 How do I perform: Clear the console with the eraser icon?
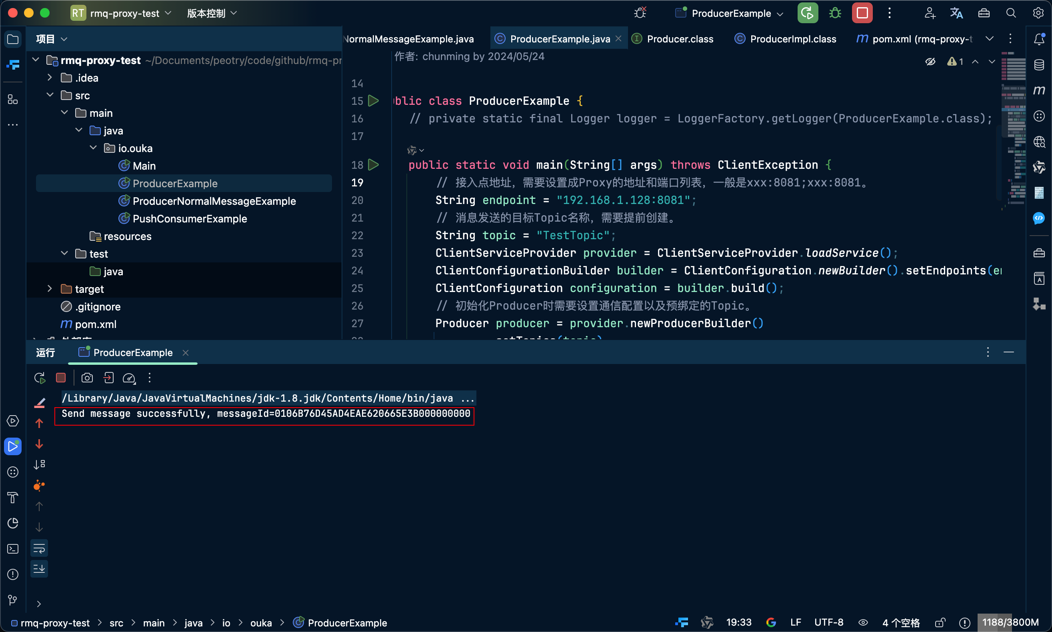[40, 402]
